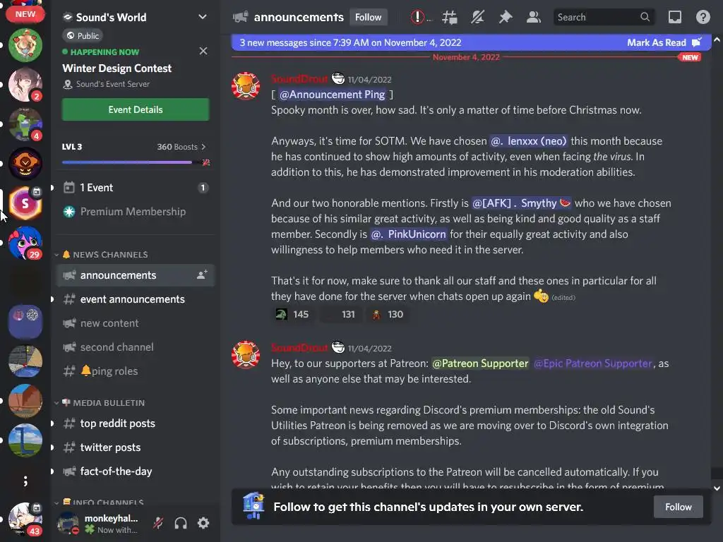Create invite for announcements channel

(x=202, y=275)
